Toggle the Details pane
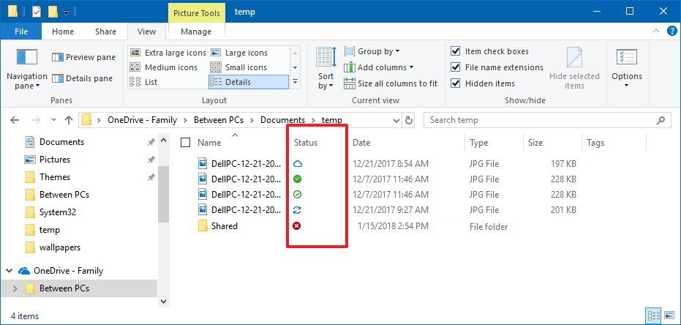 pos(82,78)
